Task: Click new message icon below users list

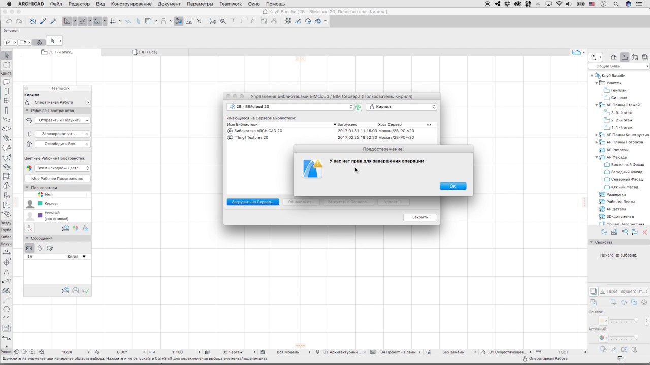Action: 65,229
